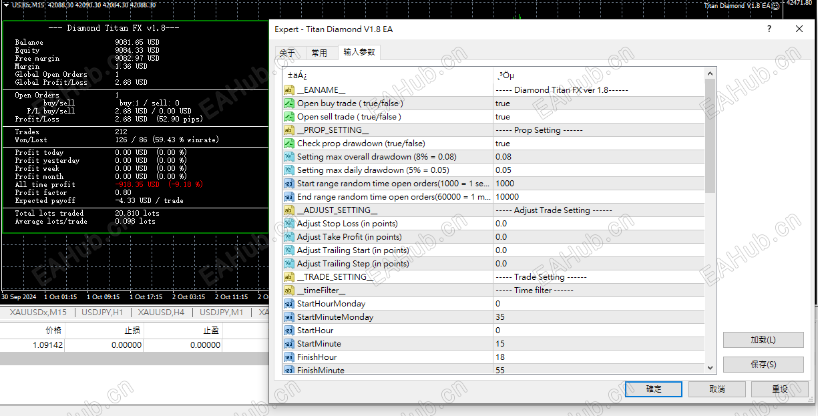
Task: Click the value column header of parameter table
Action: tap(599, 75)
